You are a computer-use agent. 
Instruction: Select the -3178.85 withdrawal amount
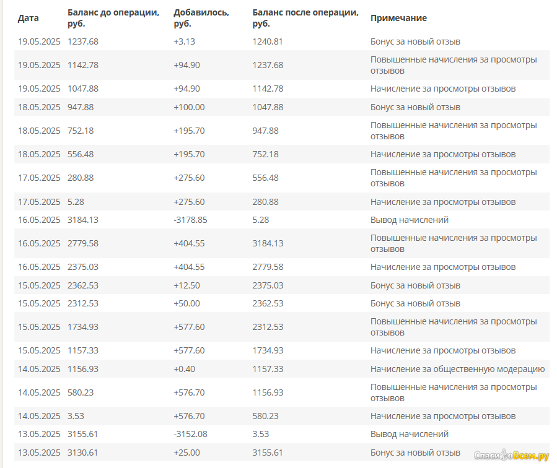(x=190, y=220)
